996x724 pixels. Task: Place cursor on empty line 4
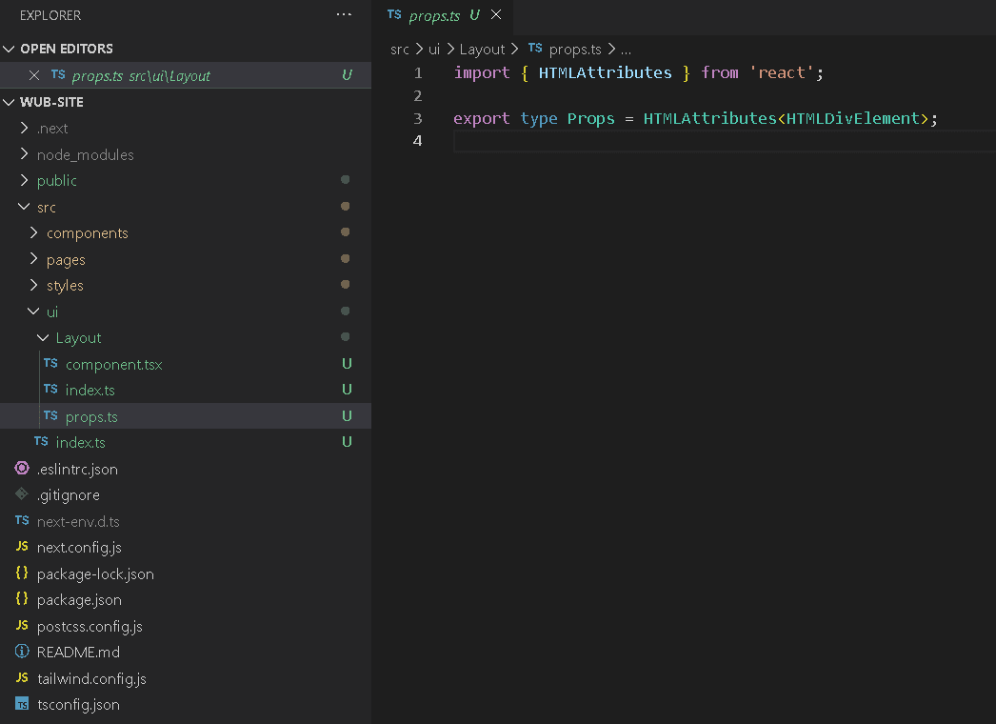[x=667, y=141]
